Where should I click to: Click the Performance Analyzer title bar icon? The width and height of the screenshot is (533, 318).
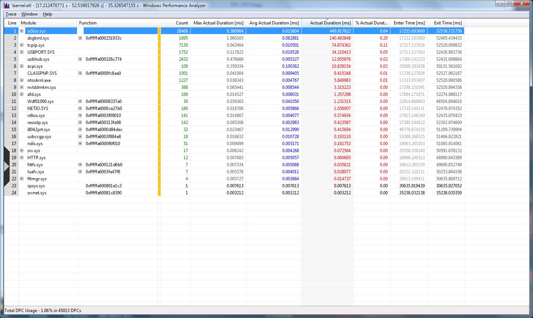pos(6,5)
